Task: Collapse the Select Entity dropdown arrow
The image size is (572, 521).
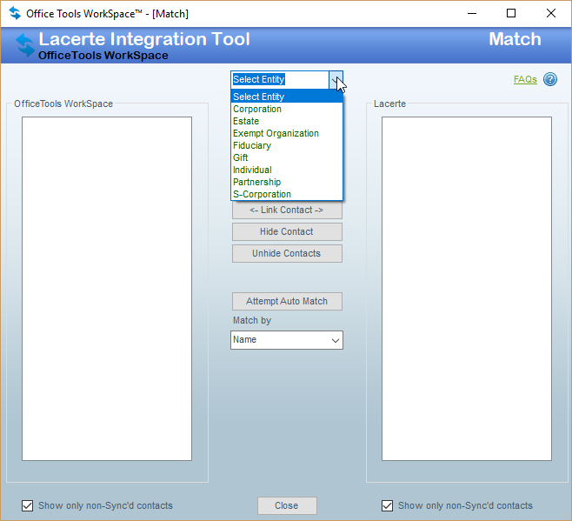Action: pos(336,80)
